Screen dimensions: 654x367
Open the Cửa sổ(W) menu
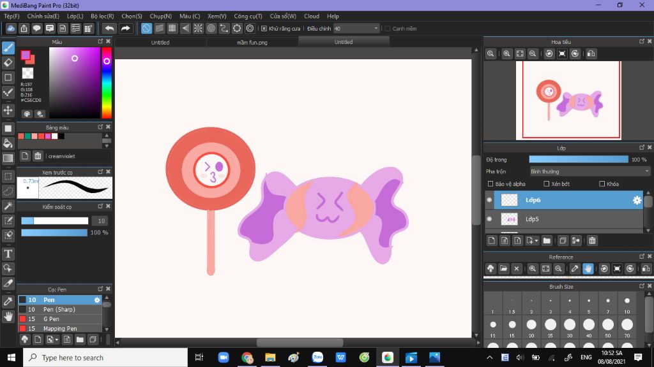(x=283, y=16)
